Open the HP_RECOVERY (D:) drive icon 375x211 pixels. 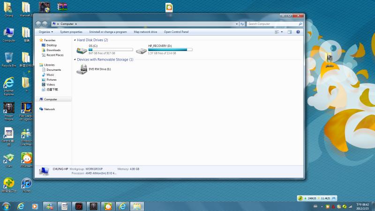click(x=141, y=51)
